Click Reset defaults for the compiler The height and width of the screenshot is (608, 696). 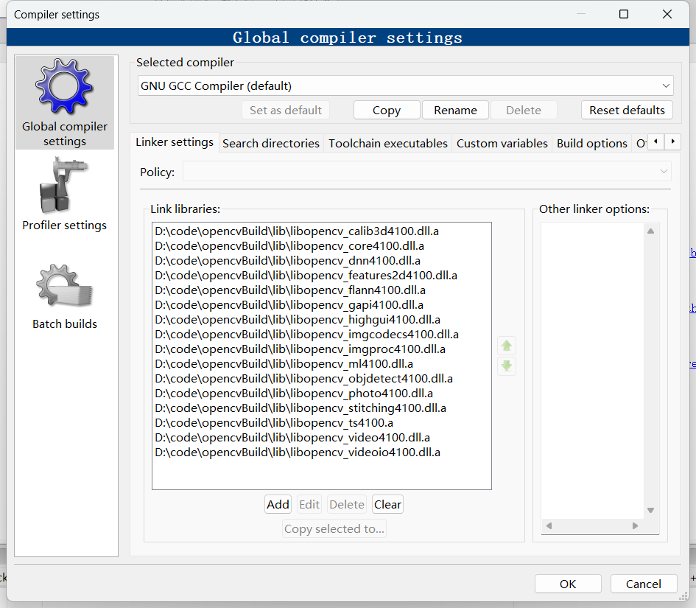(x=627, y=110)
